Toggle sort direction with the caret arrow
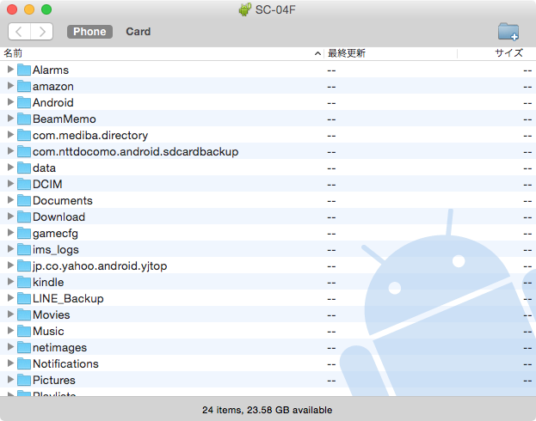Viewport: 536px width, 421px height. tap(317, 53)
